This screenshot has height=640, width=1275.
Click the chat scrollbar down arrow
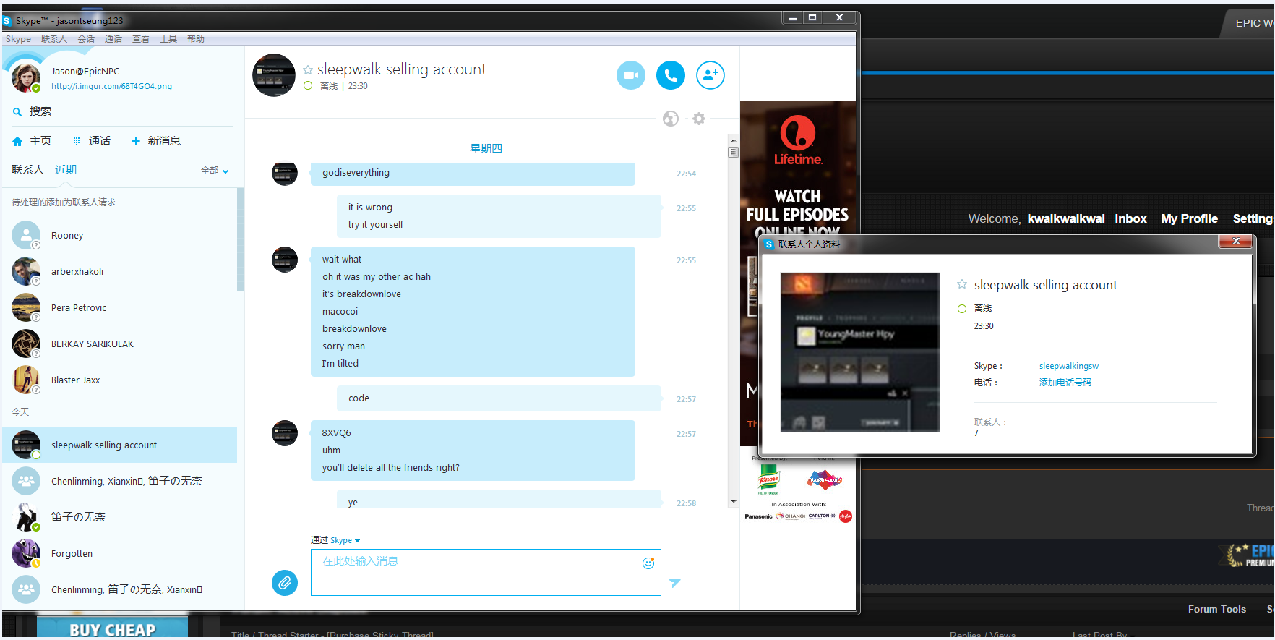[734, 501]
